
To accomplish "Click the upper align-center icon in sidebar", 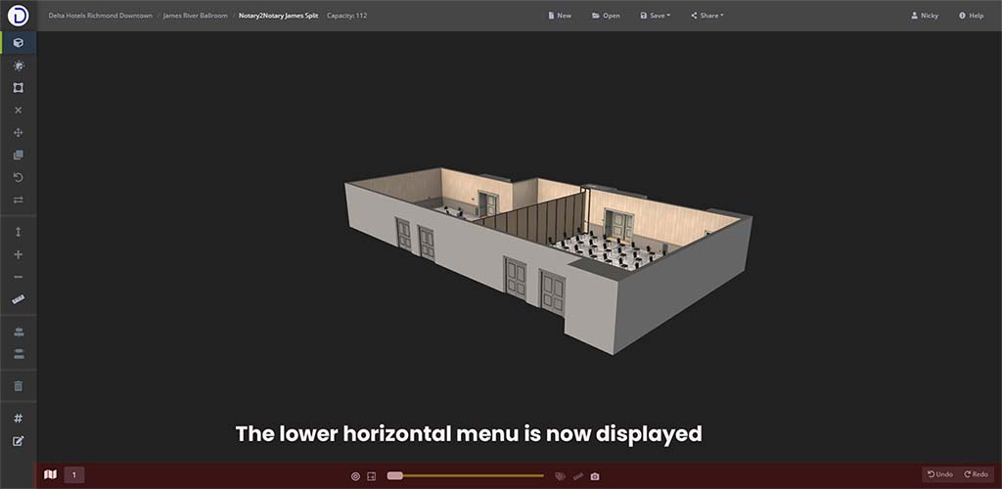I will [x=19, y=332].
